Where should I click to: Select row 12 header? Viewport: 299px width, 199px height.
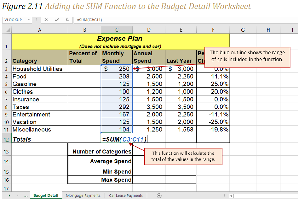(6, 138)
